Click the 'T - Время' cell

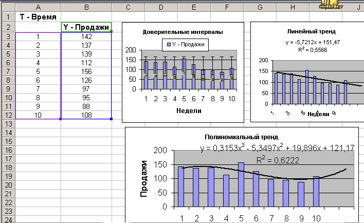38,17
